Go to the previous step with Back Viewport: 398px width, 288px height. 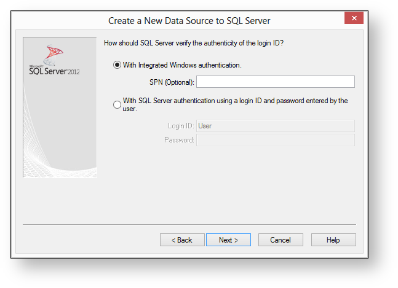click(182, 240)
